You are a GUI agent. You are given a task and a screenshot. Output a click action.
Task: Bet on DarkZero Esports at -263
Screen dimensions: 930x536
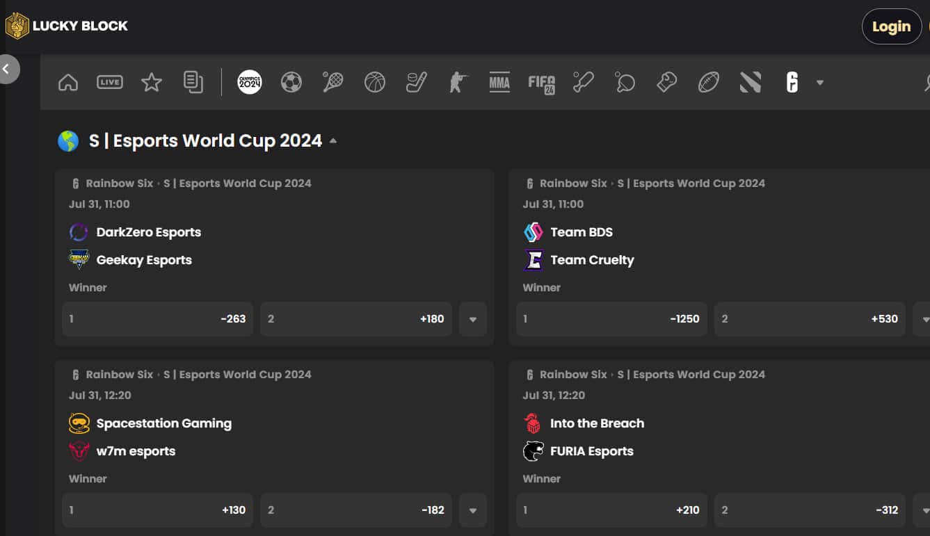158,319
